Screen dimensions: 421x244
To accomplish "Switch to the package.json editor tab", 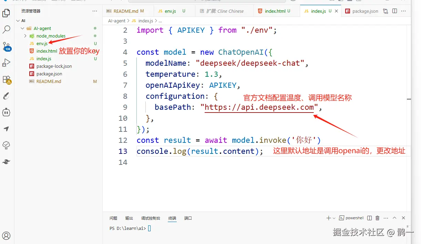I will tap(362, 11).
